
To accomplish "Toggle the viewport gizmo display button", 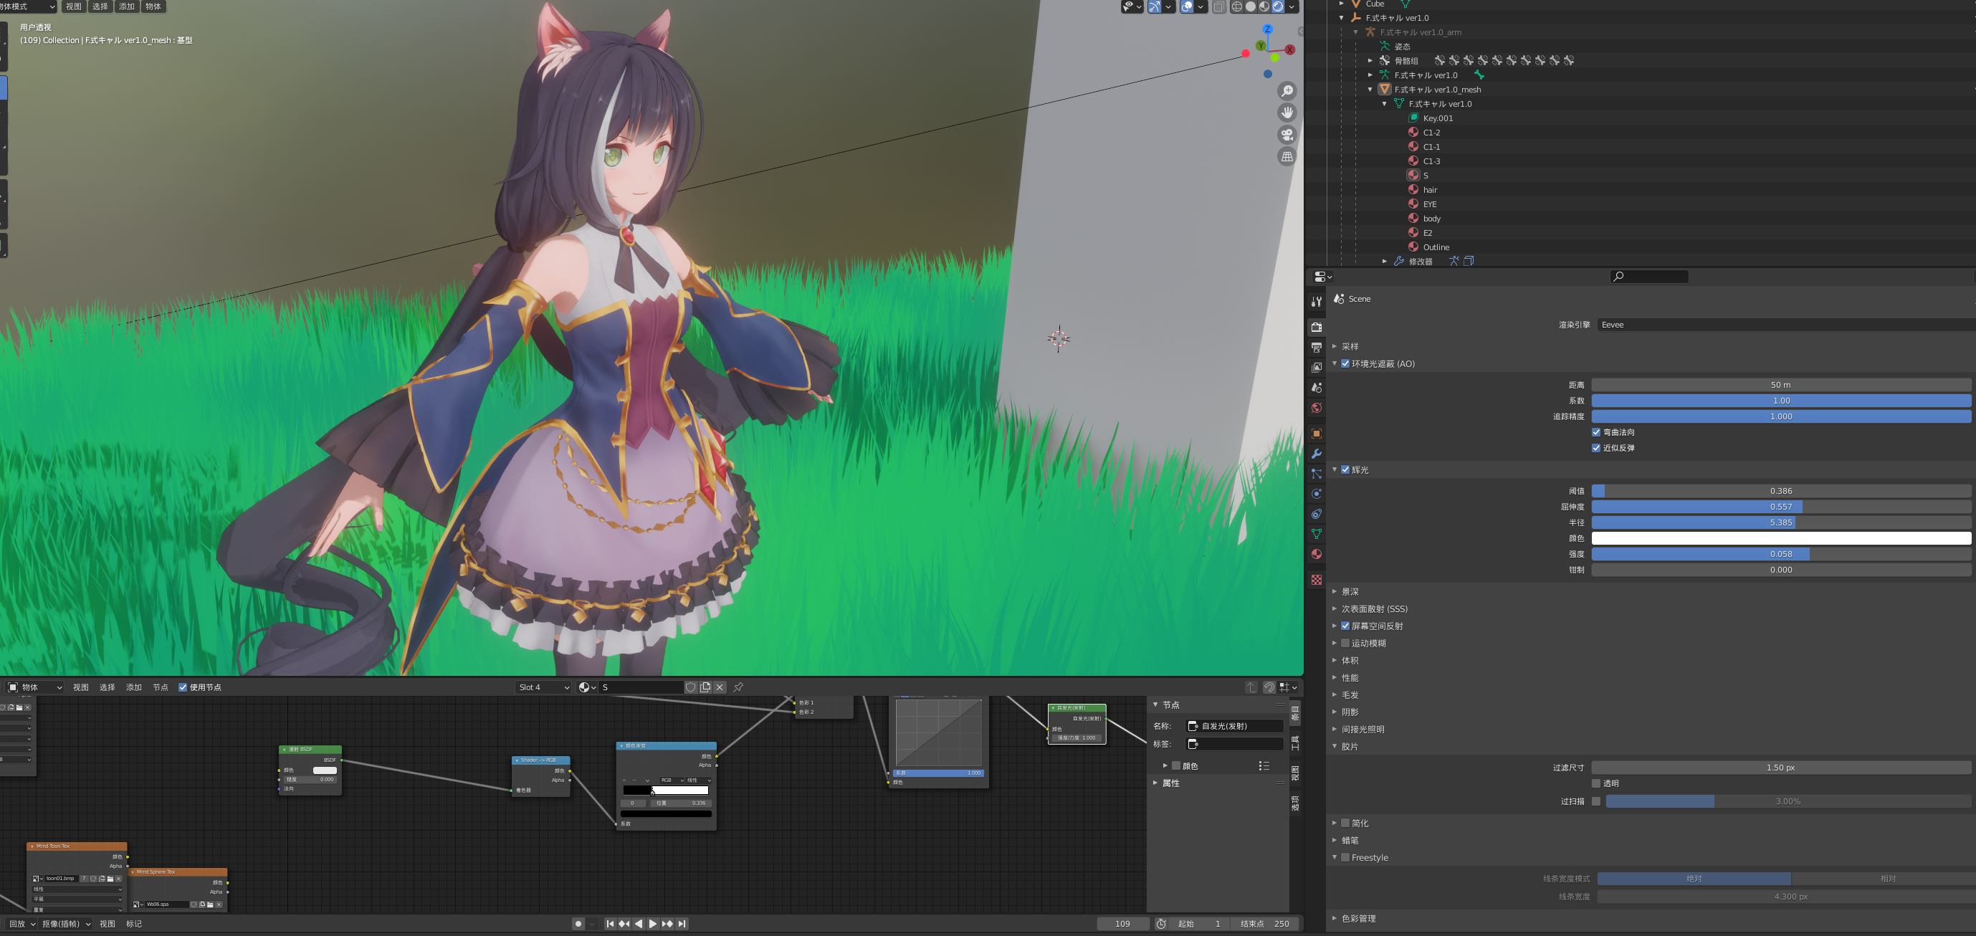I will [1155, 7].
